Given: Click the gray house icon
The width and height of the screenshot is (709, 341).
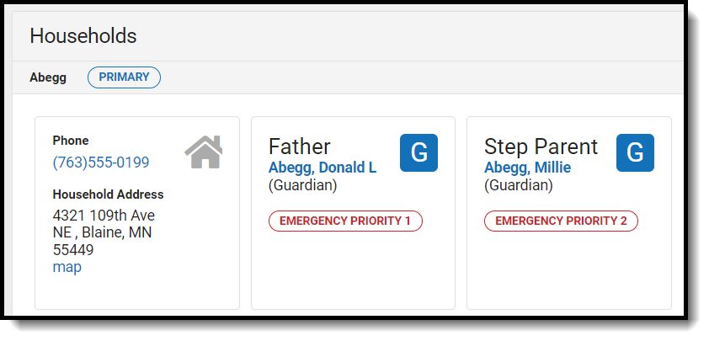Looking at the screenshot, I should tap(204, 152).
